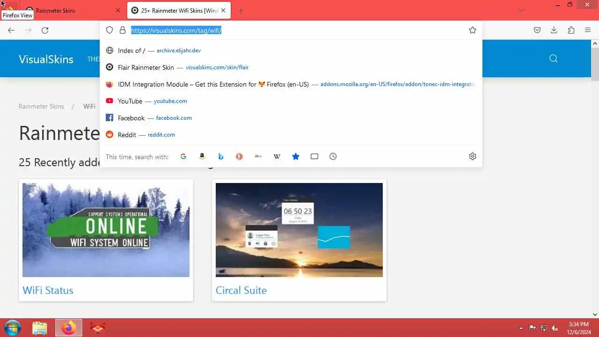The image size is (599, 337).
Task: Search with Bing this time
Action: tap(221, 156)
